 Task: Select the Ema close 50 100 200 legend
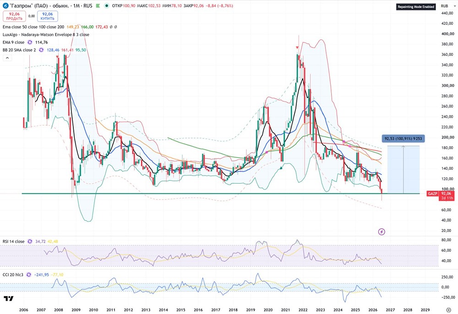tap(33, 27)
